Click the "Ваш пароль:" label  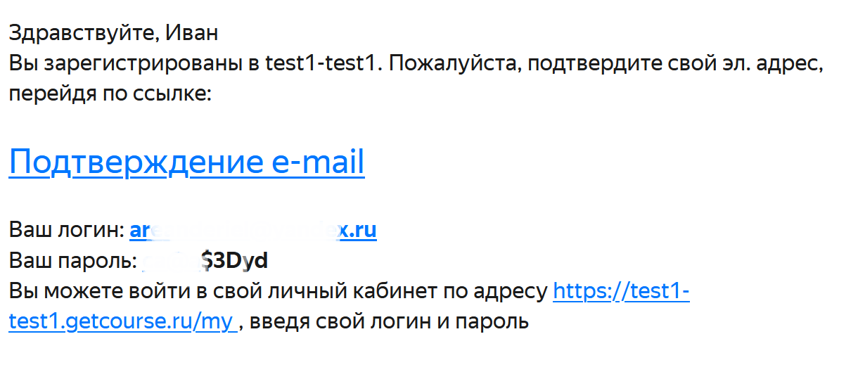[73, 261]
